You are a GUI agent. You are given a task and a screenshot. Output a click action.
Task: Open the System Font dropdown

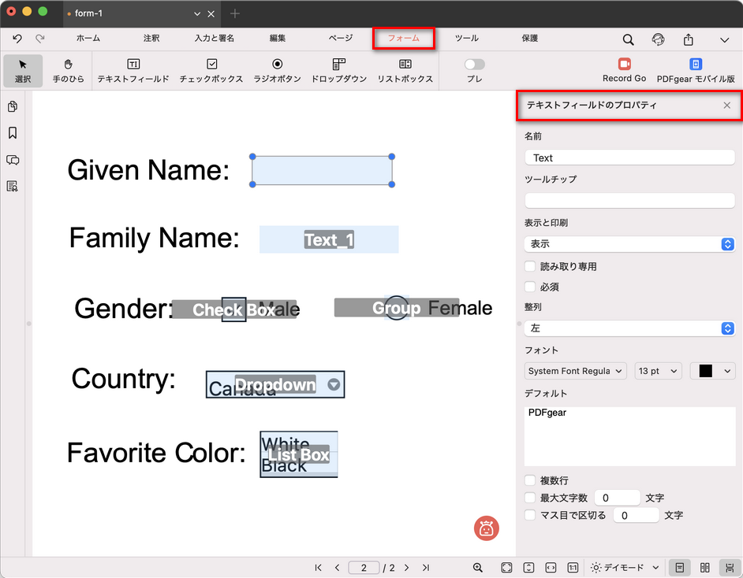pyautogui.click(x=576, y=371)
